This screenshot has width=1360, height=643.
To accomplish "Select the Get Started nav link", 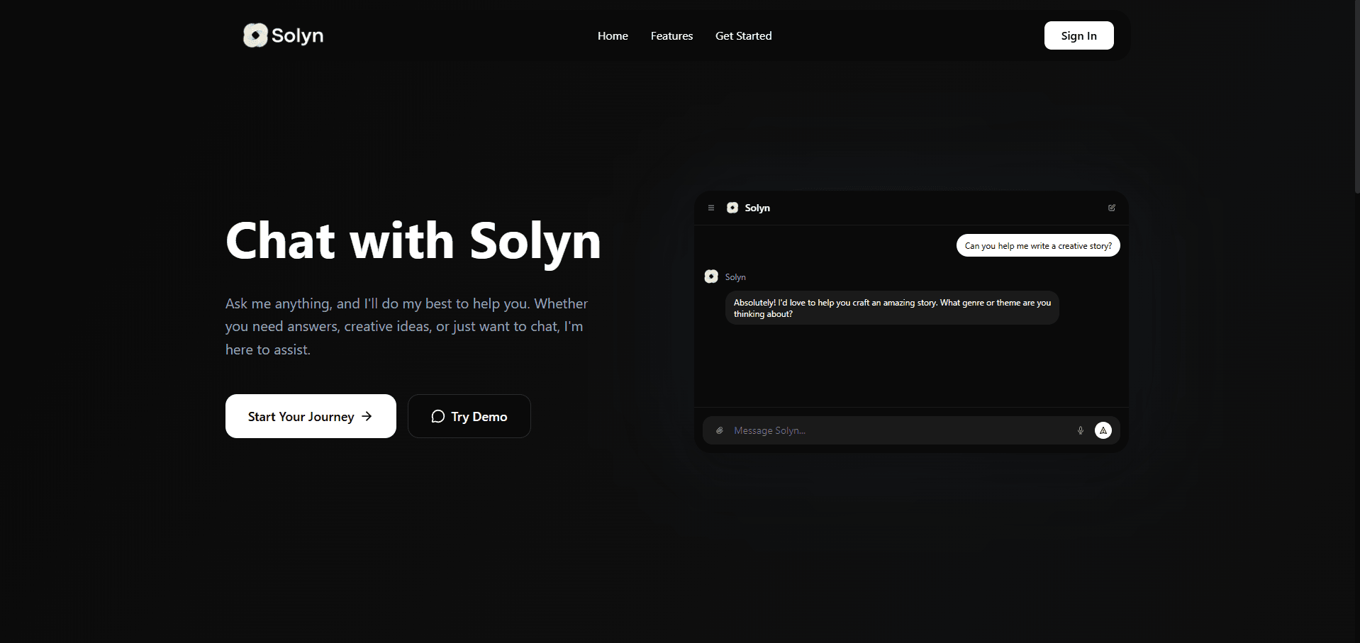I will coord(743,36).
